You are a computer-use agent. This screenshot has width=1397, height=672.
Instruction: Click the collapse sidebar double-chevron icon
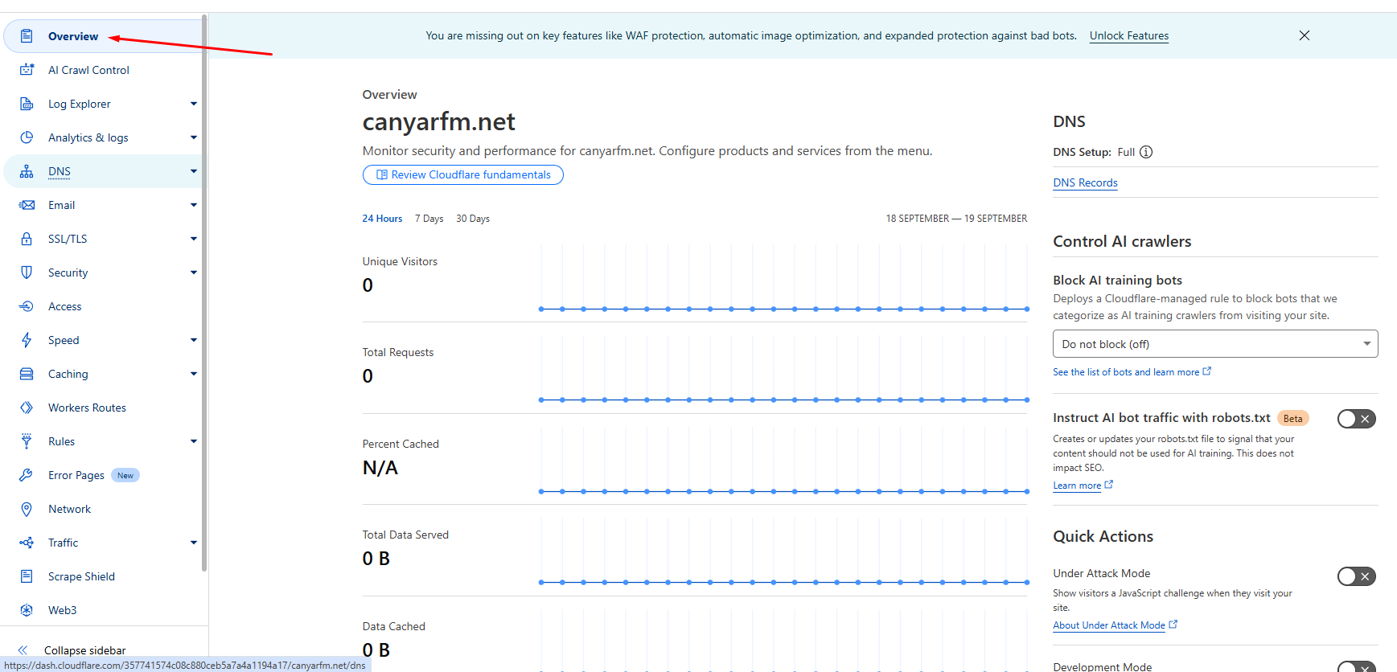click(x=23, y=650)
